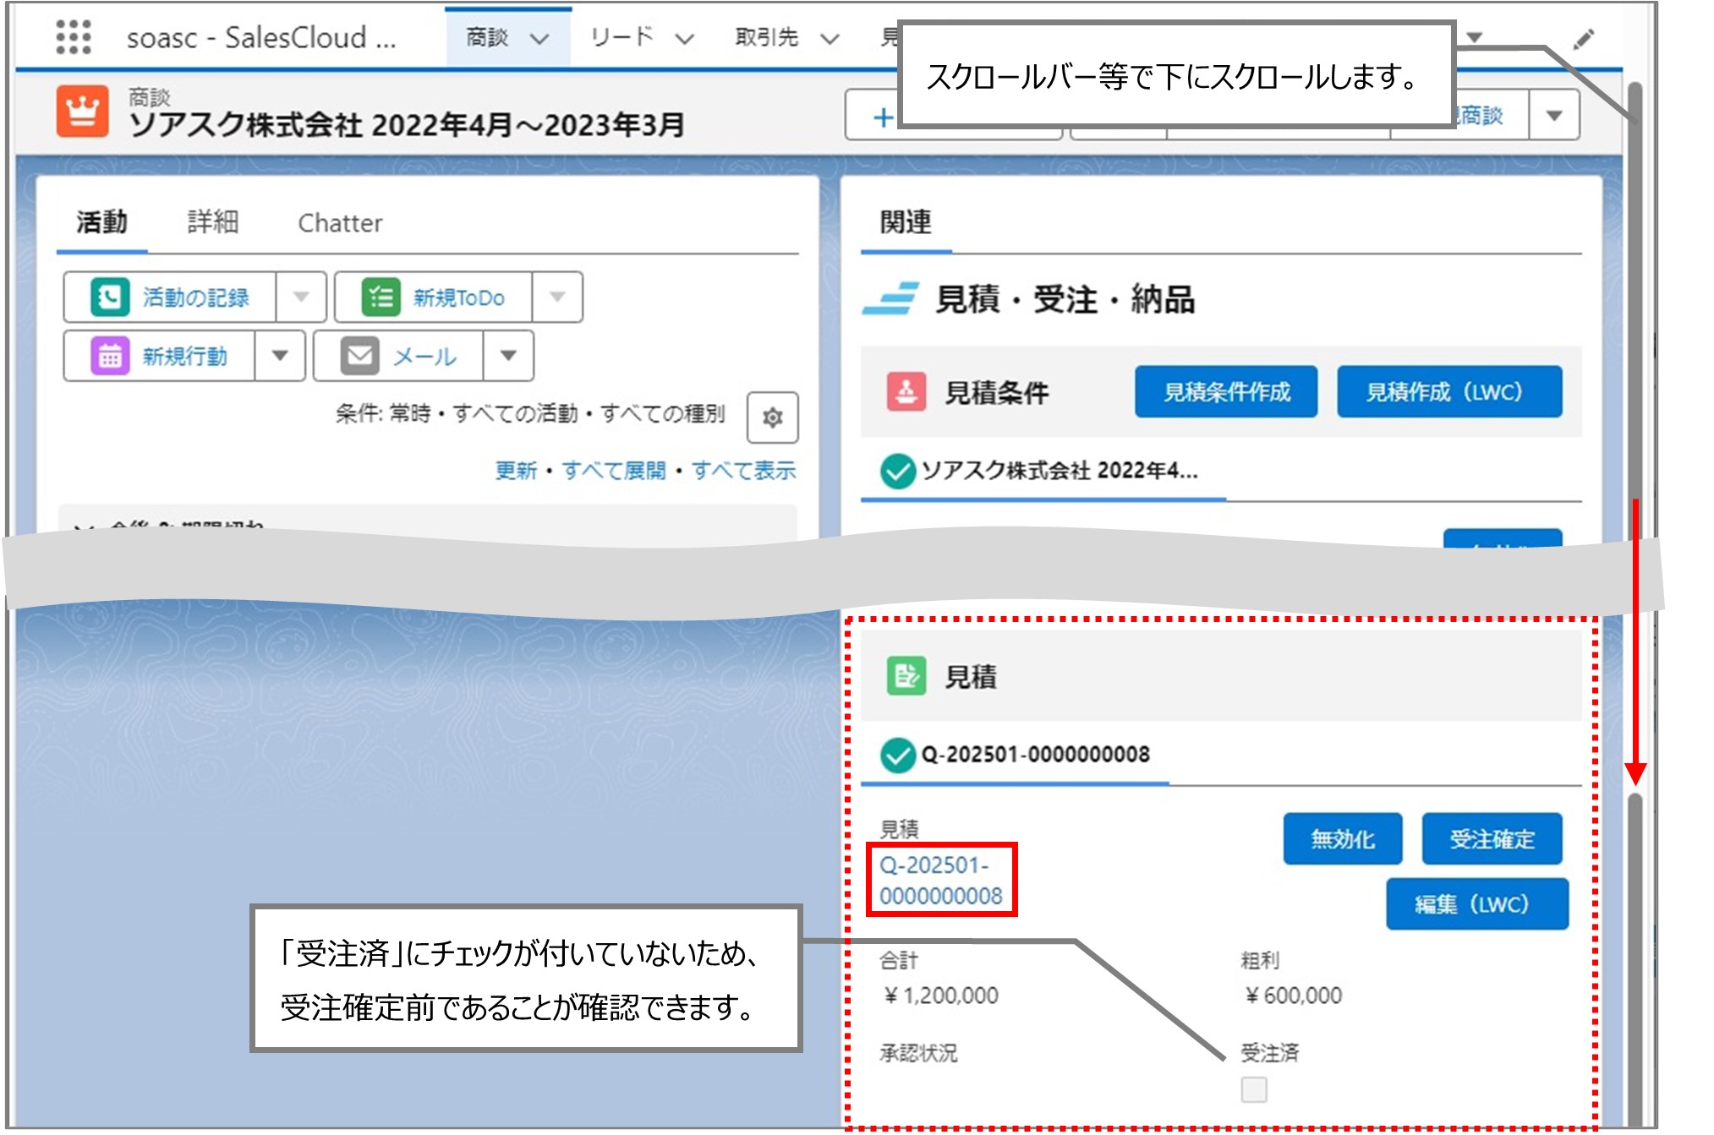
Task: Click the record title ソアスク株式会社 2022年4月～2023年3月
Action: pos(406,125)
